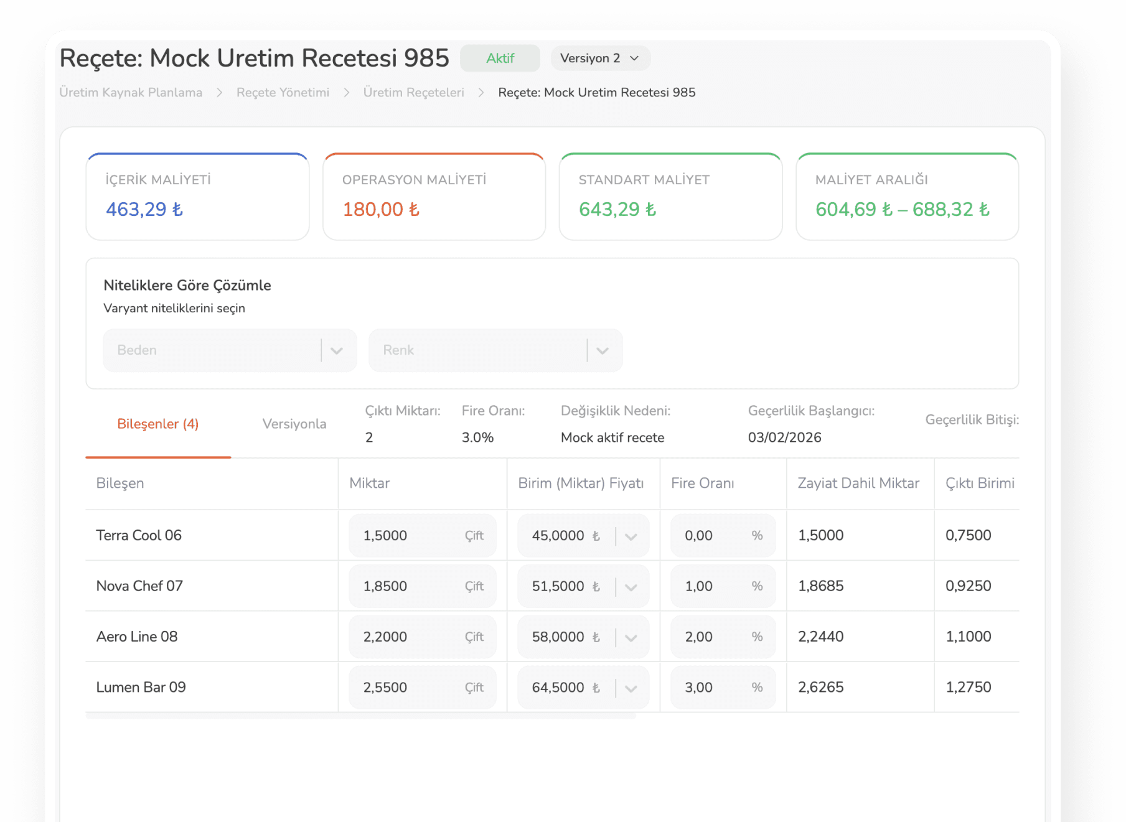This screenshot has height=822, width=1126.
Task: Select the İçerik Maliyeti card
Action: click(198, 197)
